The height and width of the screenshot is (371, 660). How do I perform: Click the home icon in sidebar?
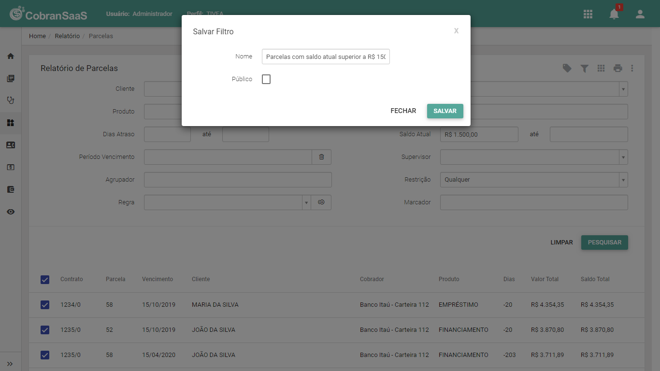tap(11, 56)
